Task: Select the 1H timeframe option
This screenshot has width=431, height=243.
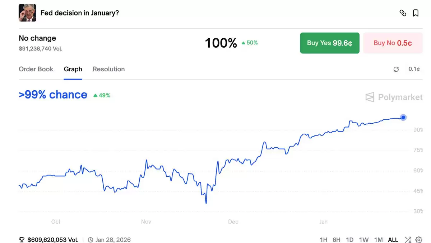Action: (x=323, y=240)
